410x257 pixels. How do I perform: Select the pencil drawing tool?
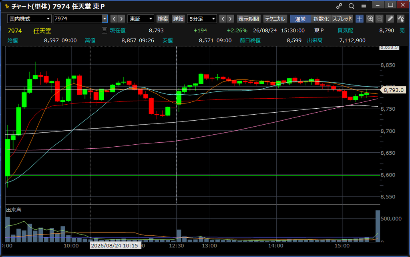[x=390, y=19]
